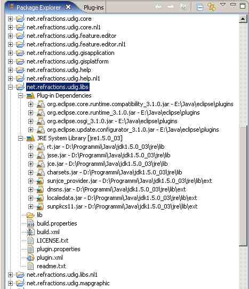Open the view menu triangle

coord(223,5)
